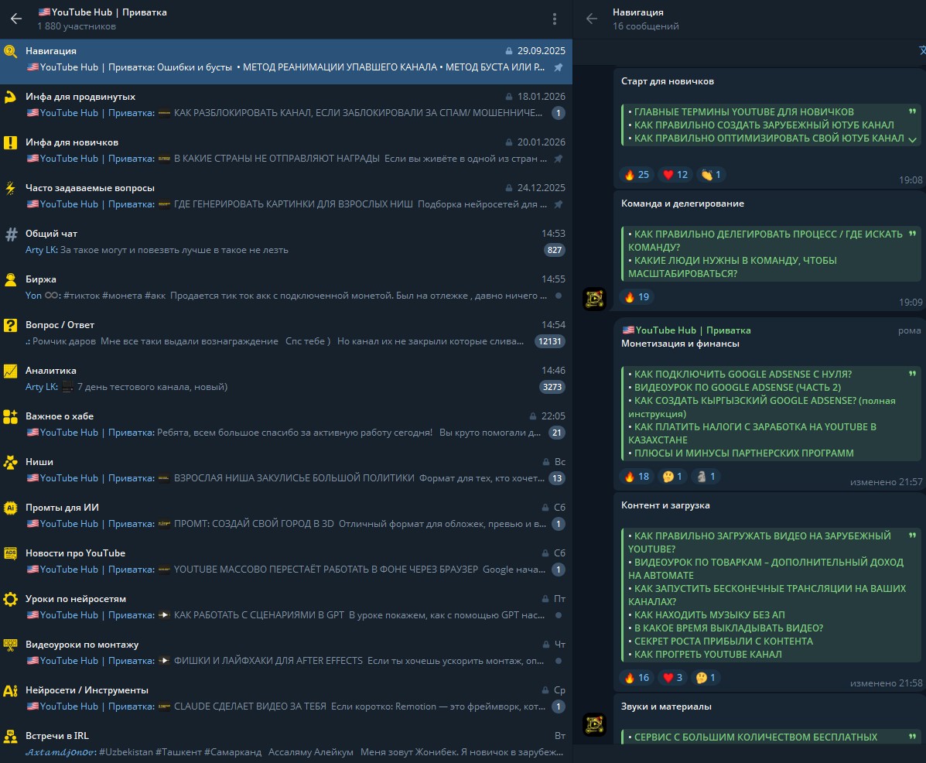This screenshot has width=926, height=763.
Task: Click the Уроки по нейросетям gear icon
Action: point(11,600)
